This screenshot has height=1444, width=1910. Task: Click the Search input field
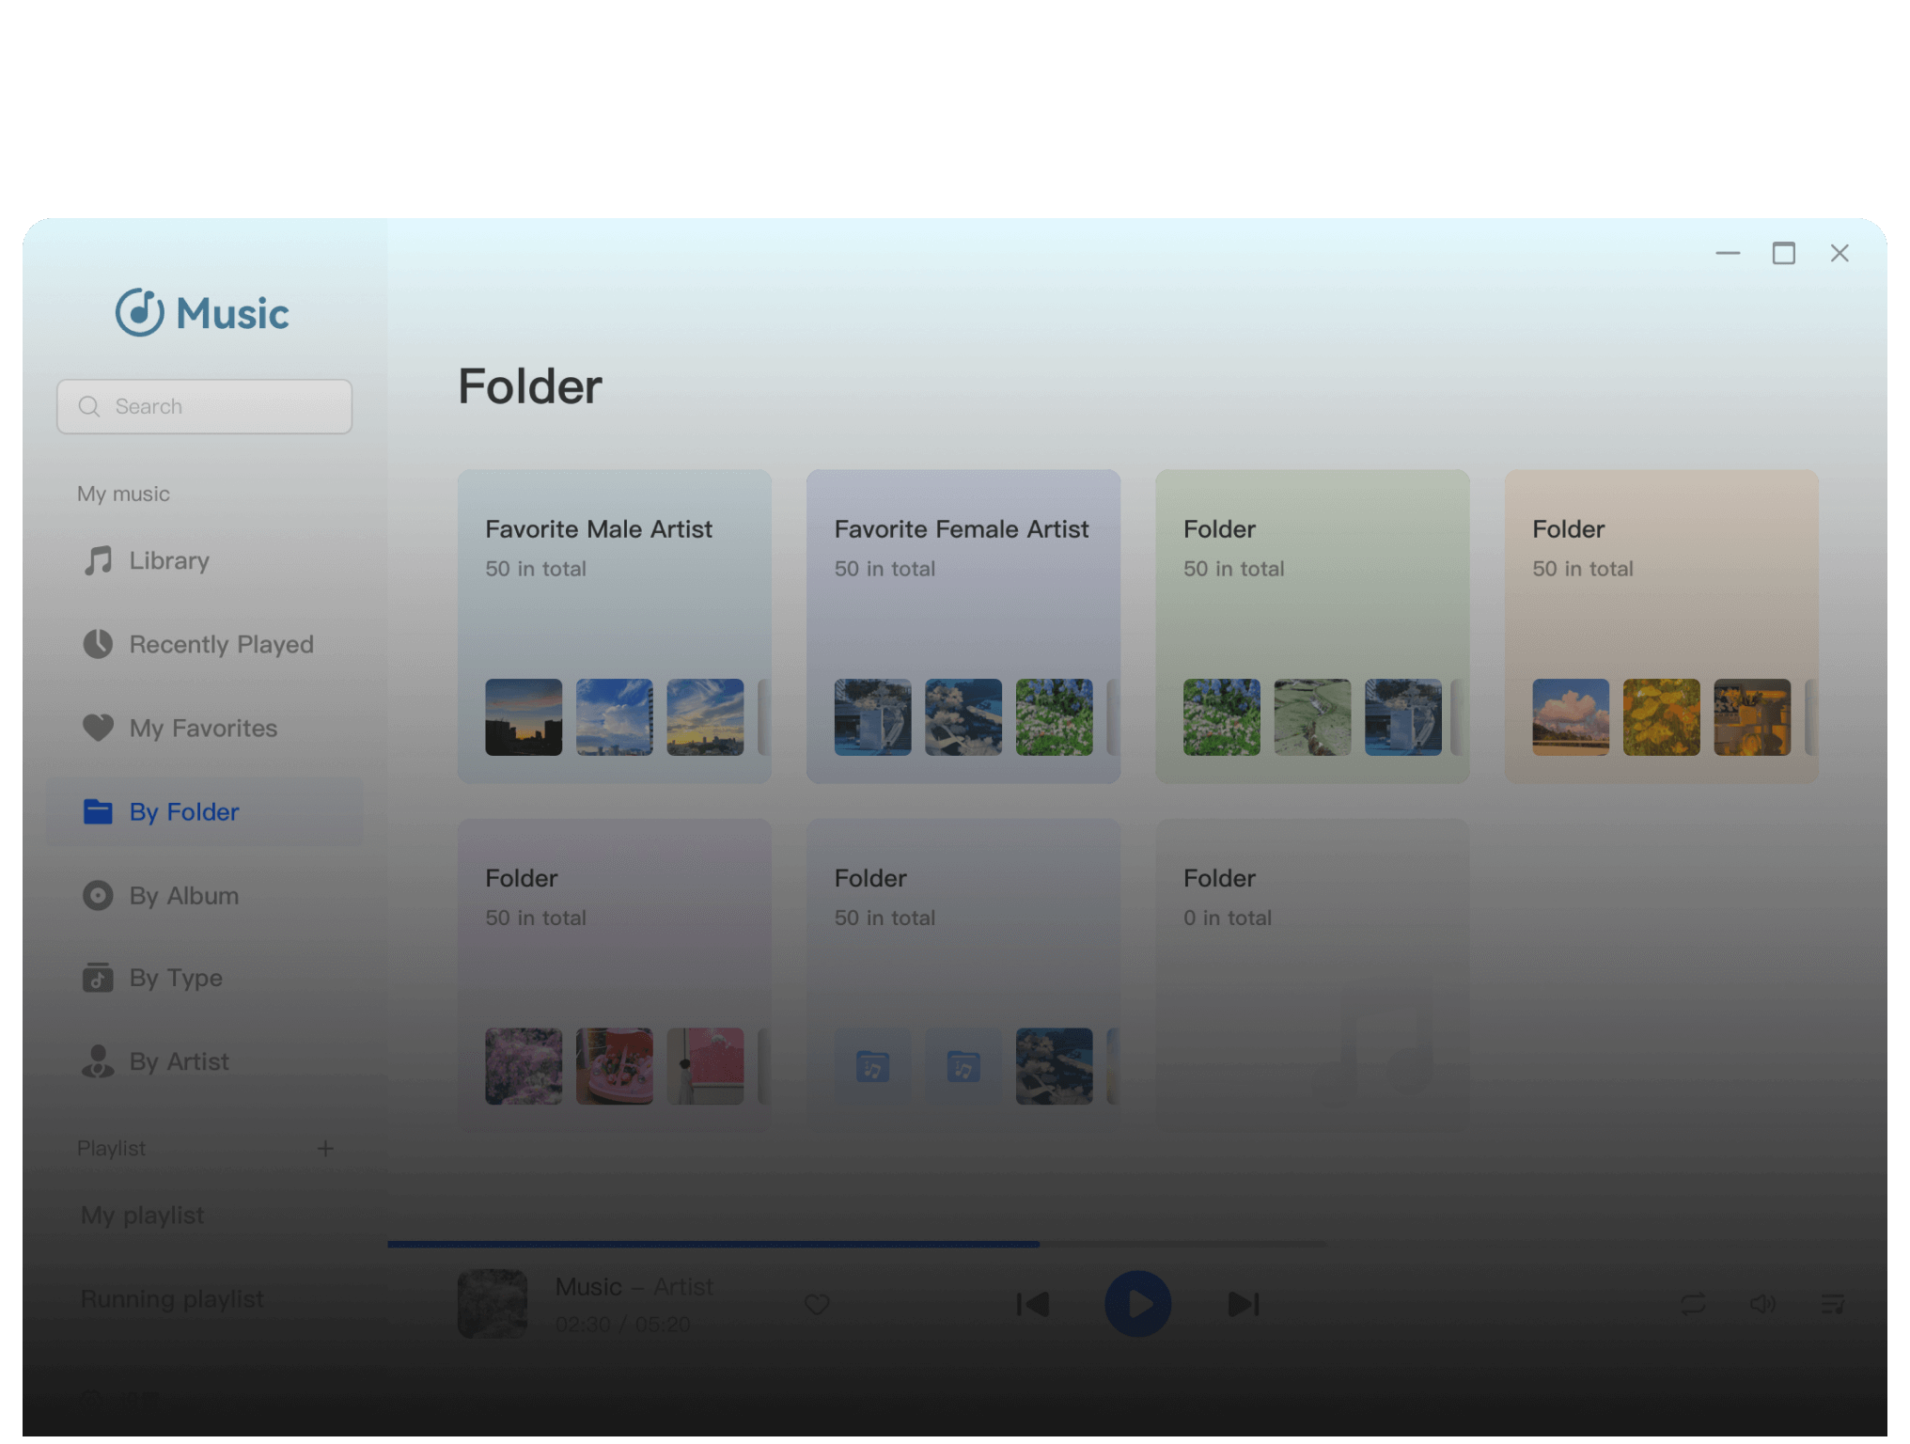(216, 406)
